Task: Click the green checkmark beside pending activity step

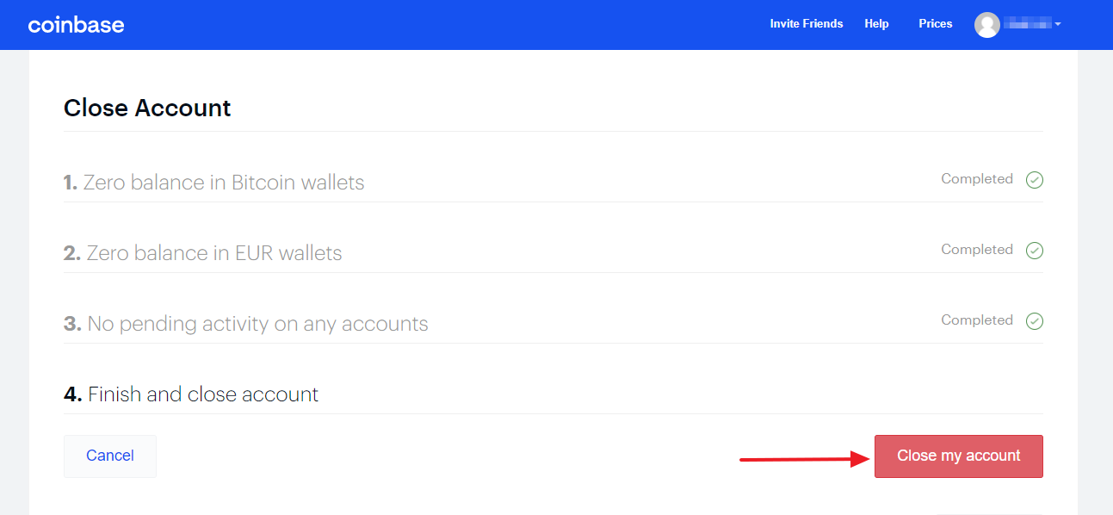Action: click(1033, 320)
